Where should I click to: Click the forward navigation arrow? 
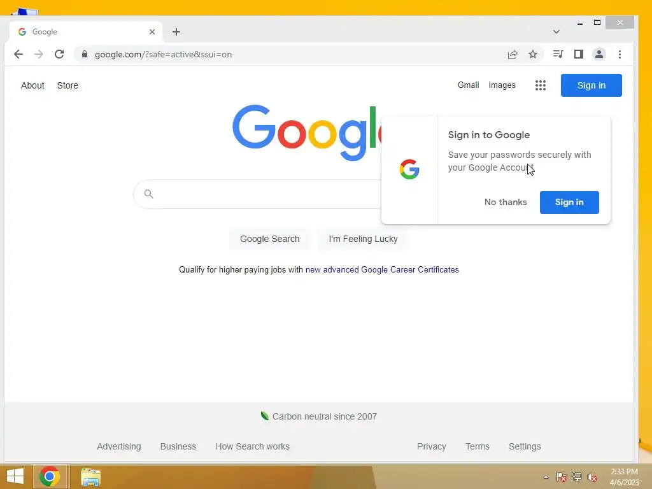point(39,54)
